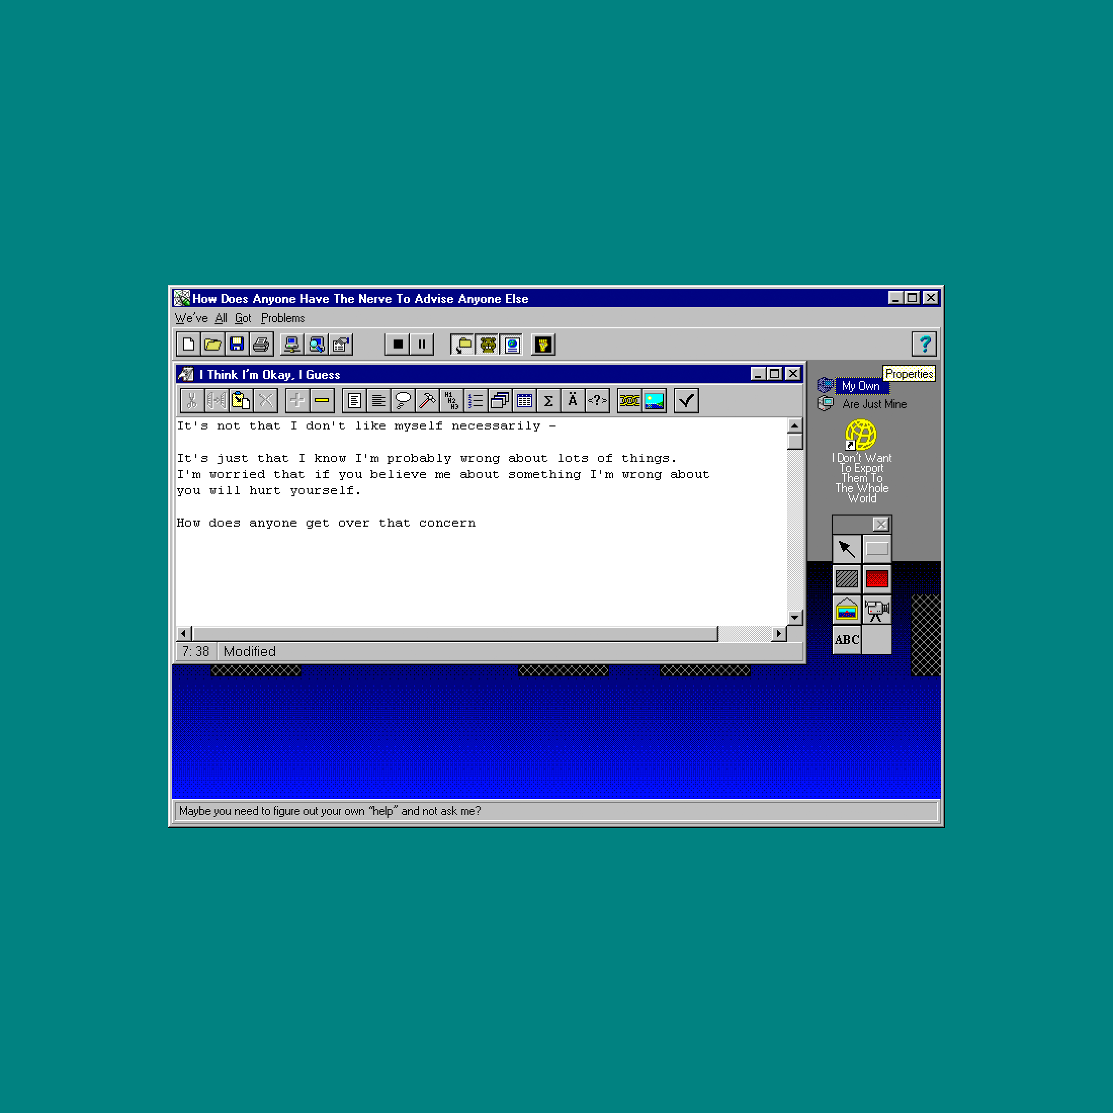Select the video camera tool in palette
Image resolution: width=1113 pixels, height=1113 pixels.
click(x=877, y=610)
